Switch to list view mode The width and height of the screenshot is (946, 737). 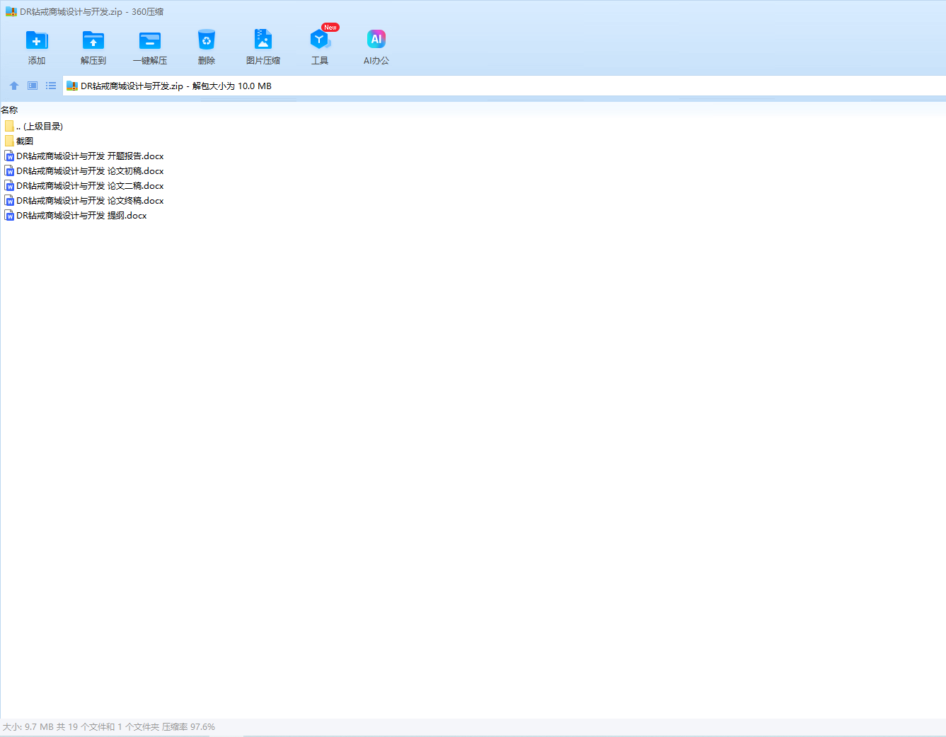(x=51, y=86)
